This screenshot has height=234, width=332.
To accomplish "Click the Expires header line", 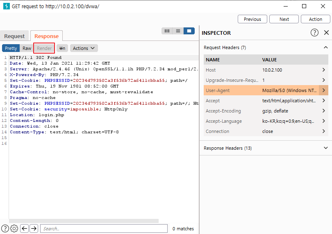I will click(x=64, y=86).
